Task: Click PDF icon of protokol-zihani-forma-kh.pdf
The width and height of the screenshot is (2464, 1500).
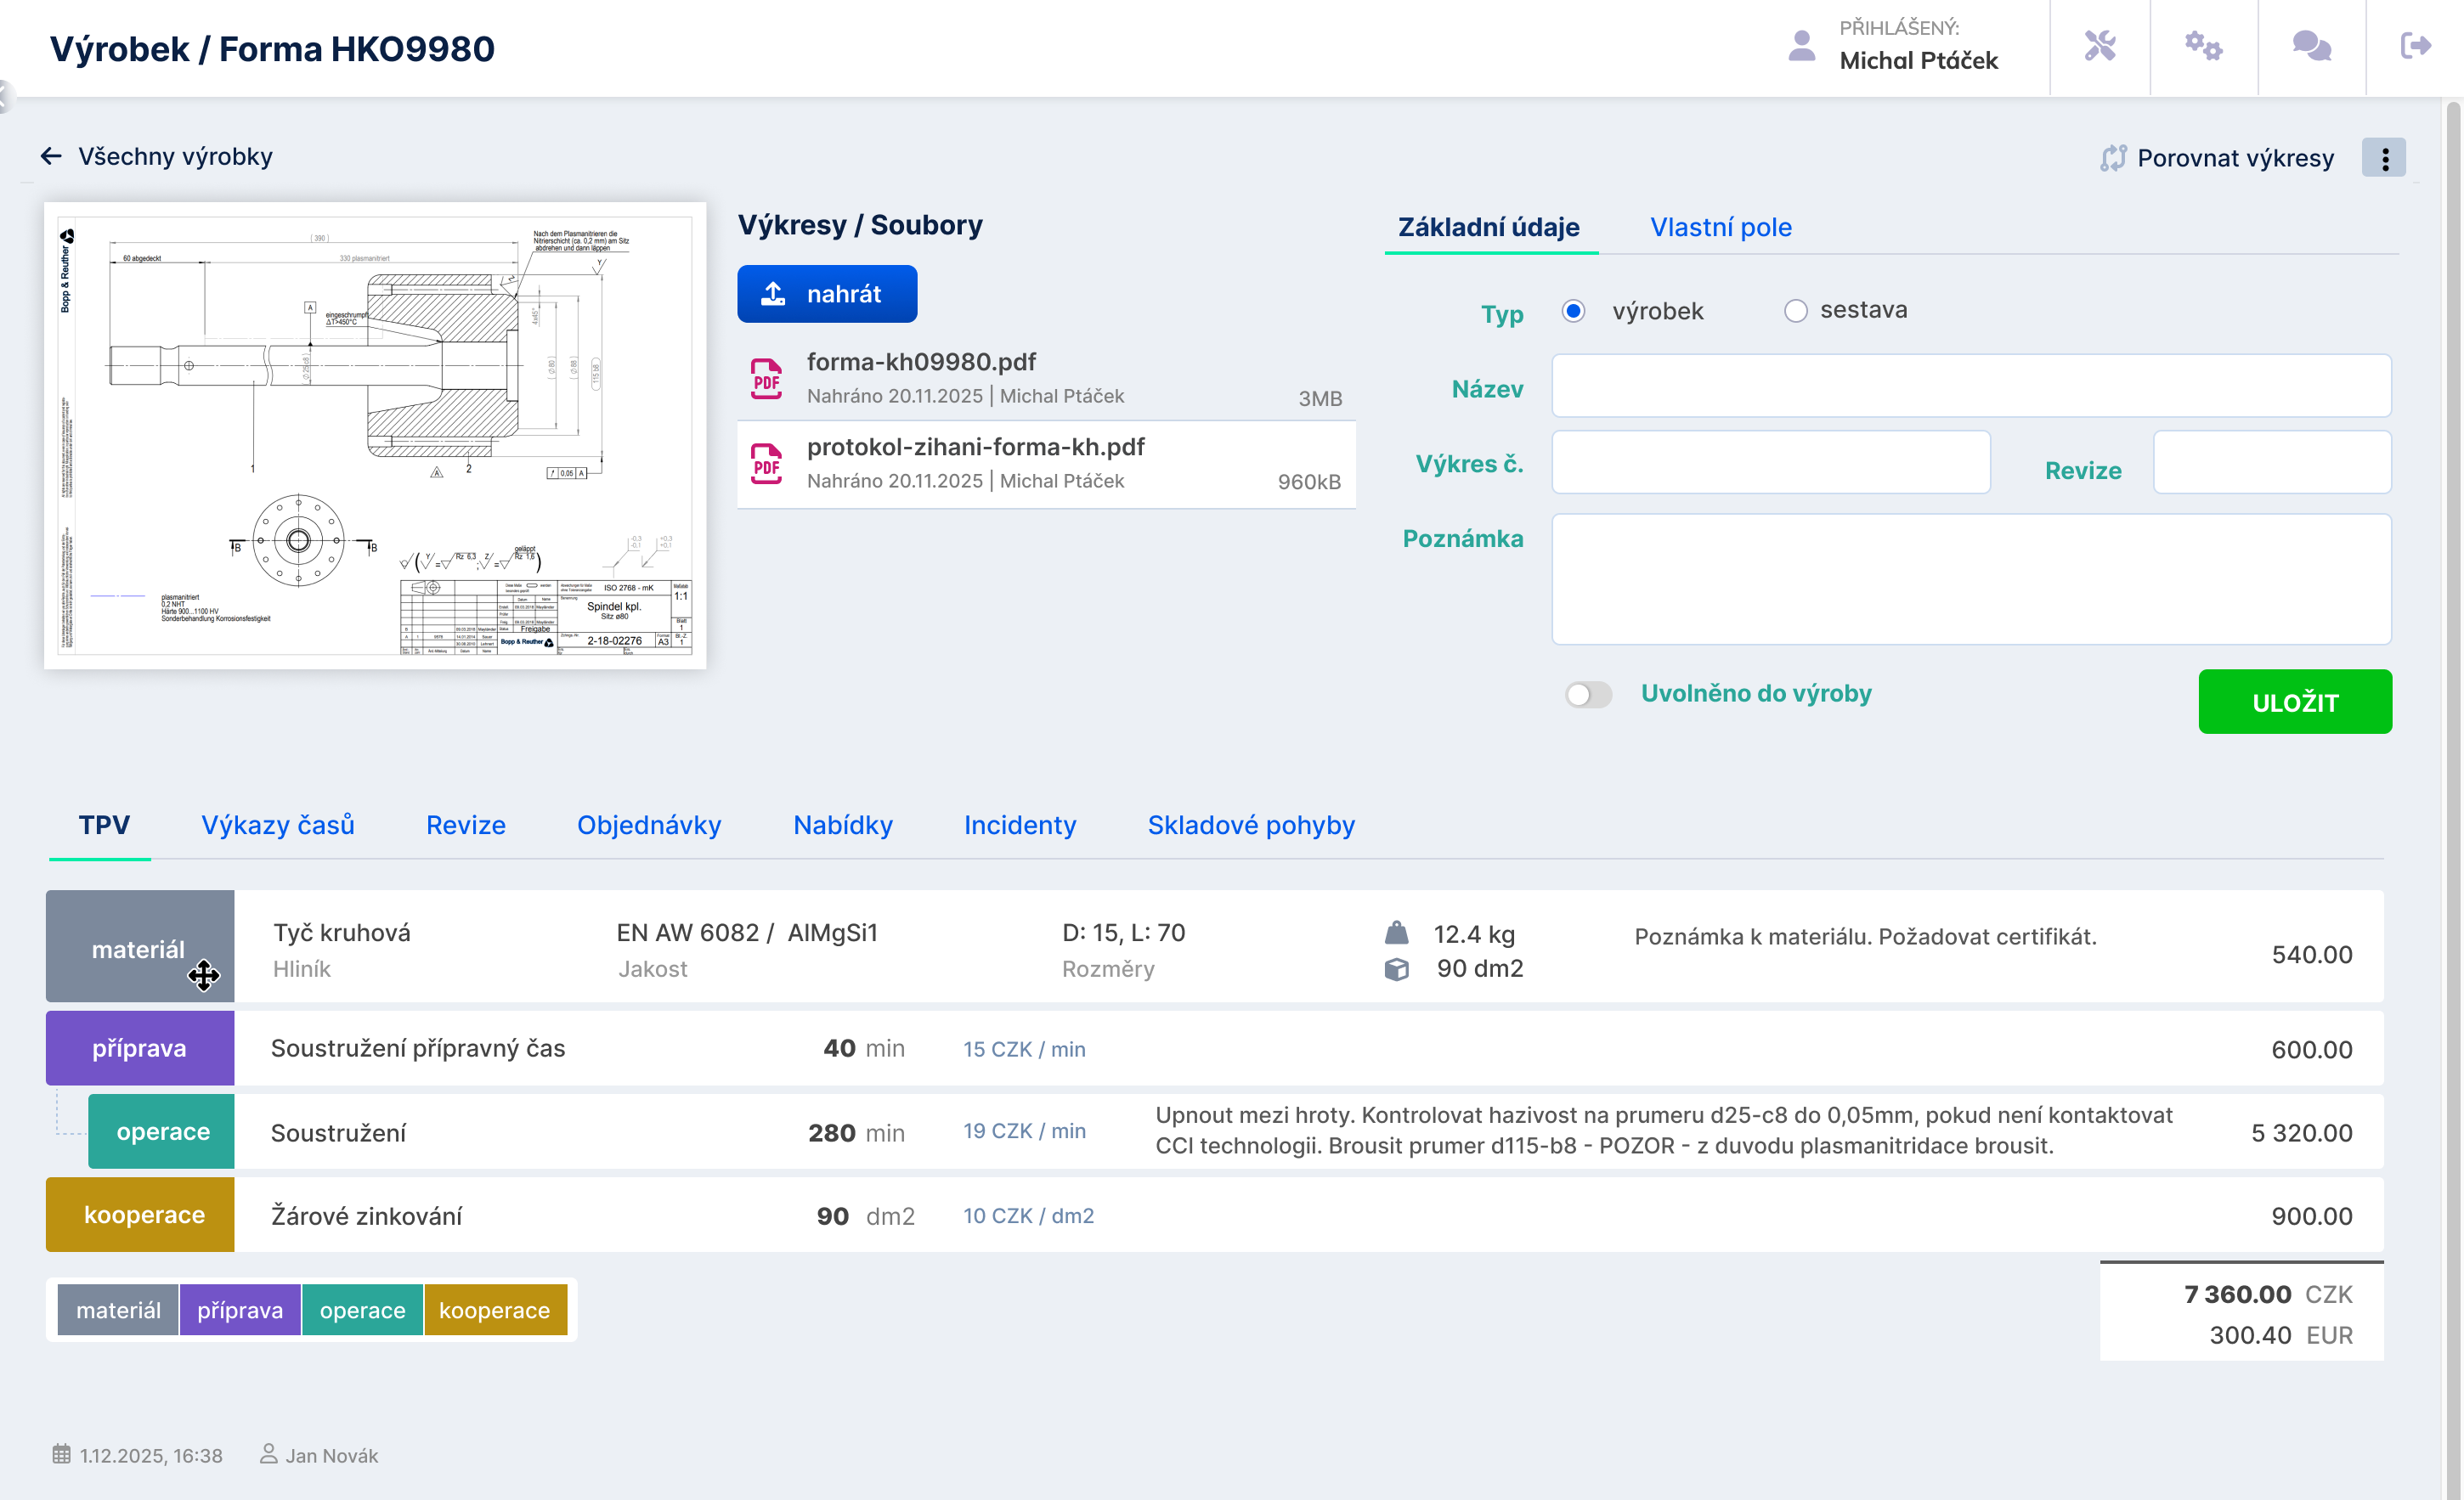Action: coord(766,464)
